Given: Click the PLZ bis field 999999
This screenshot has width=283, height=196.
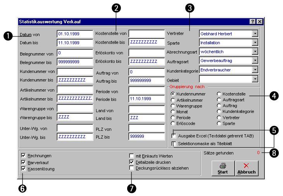Looking at the screenshot, I should [x=147, y=136].
